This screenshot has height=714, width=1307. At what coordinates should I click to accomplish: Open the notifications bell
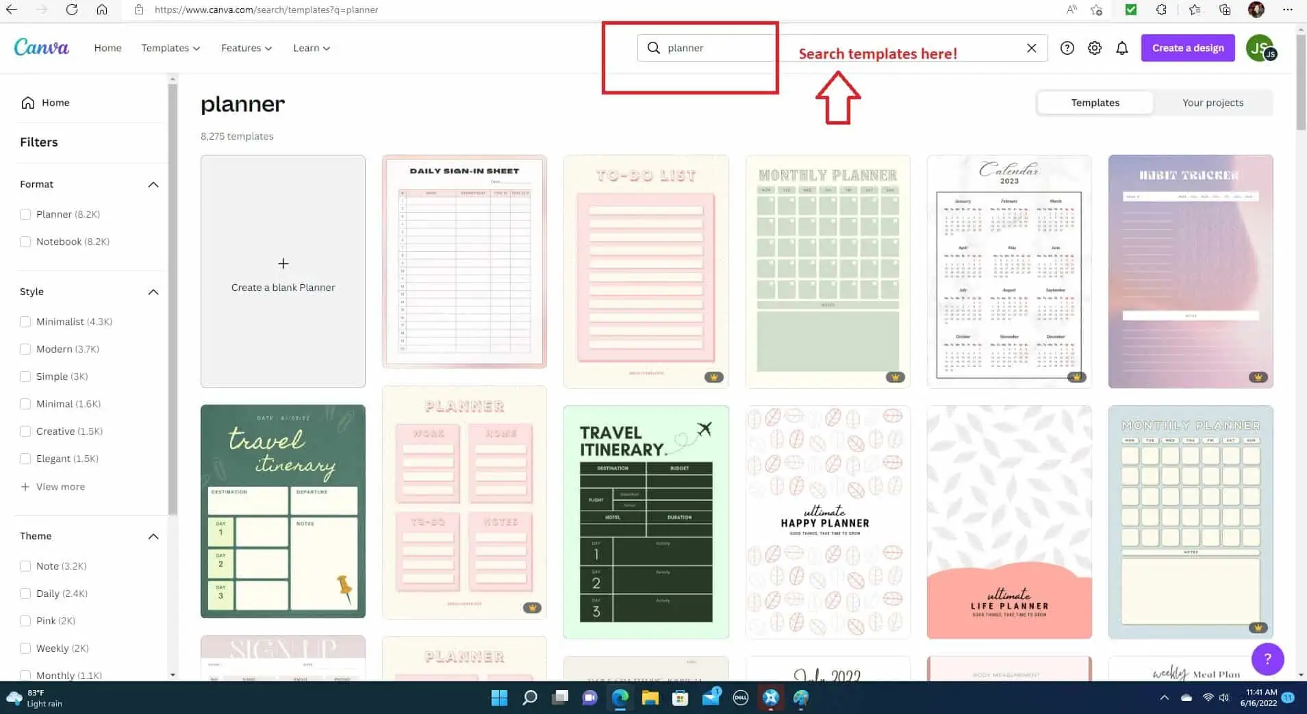pos(1121,48)
